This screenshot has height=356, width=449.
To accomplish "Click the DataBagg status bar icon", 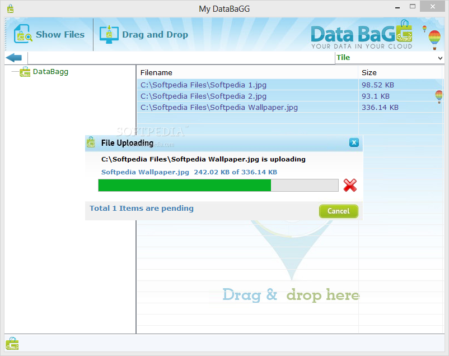I will click(12, 343).
